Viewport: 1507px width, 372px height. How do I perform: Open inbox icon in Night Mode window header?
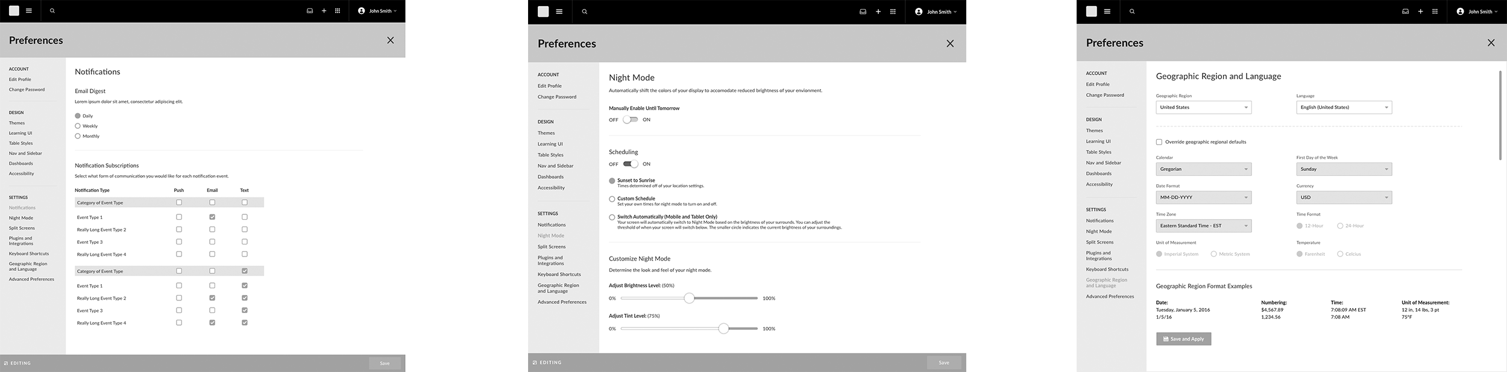pos(863,11)
